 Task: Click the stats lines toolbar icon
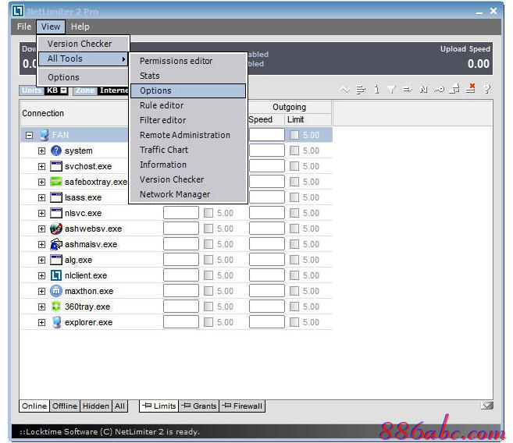(360, 90)
